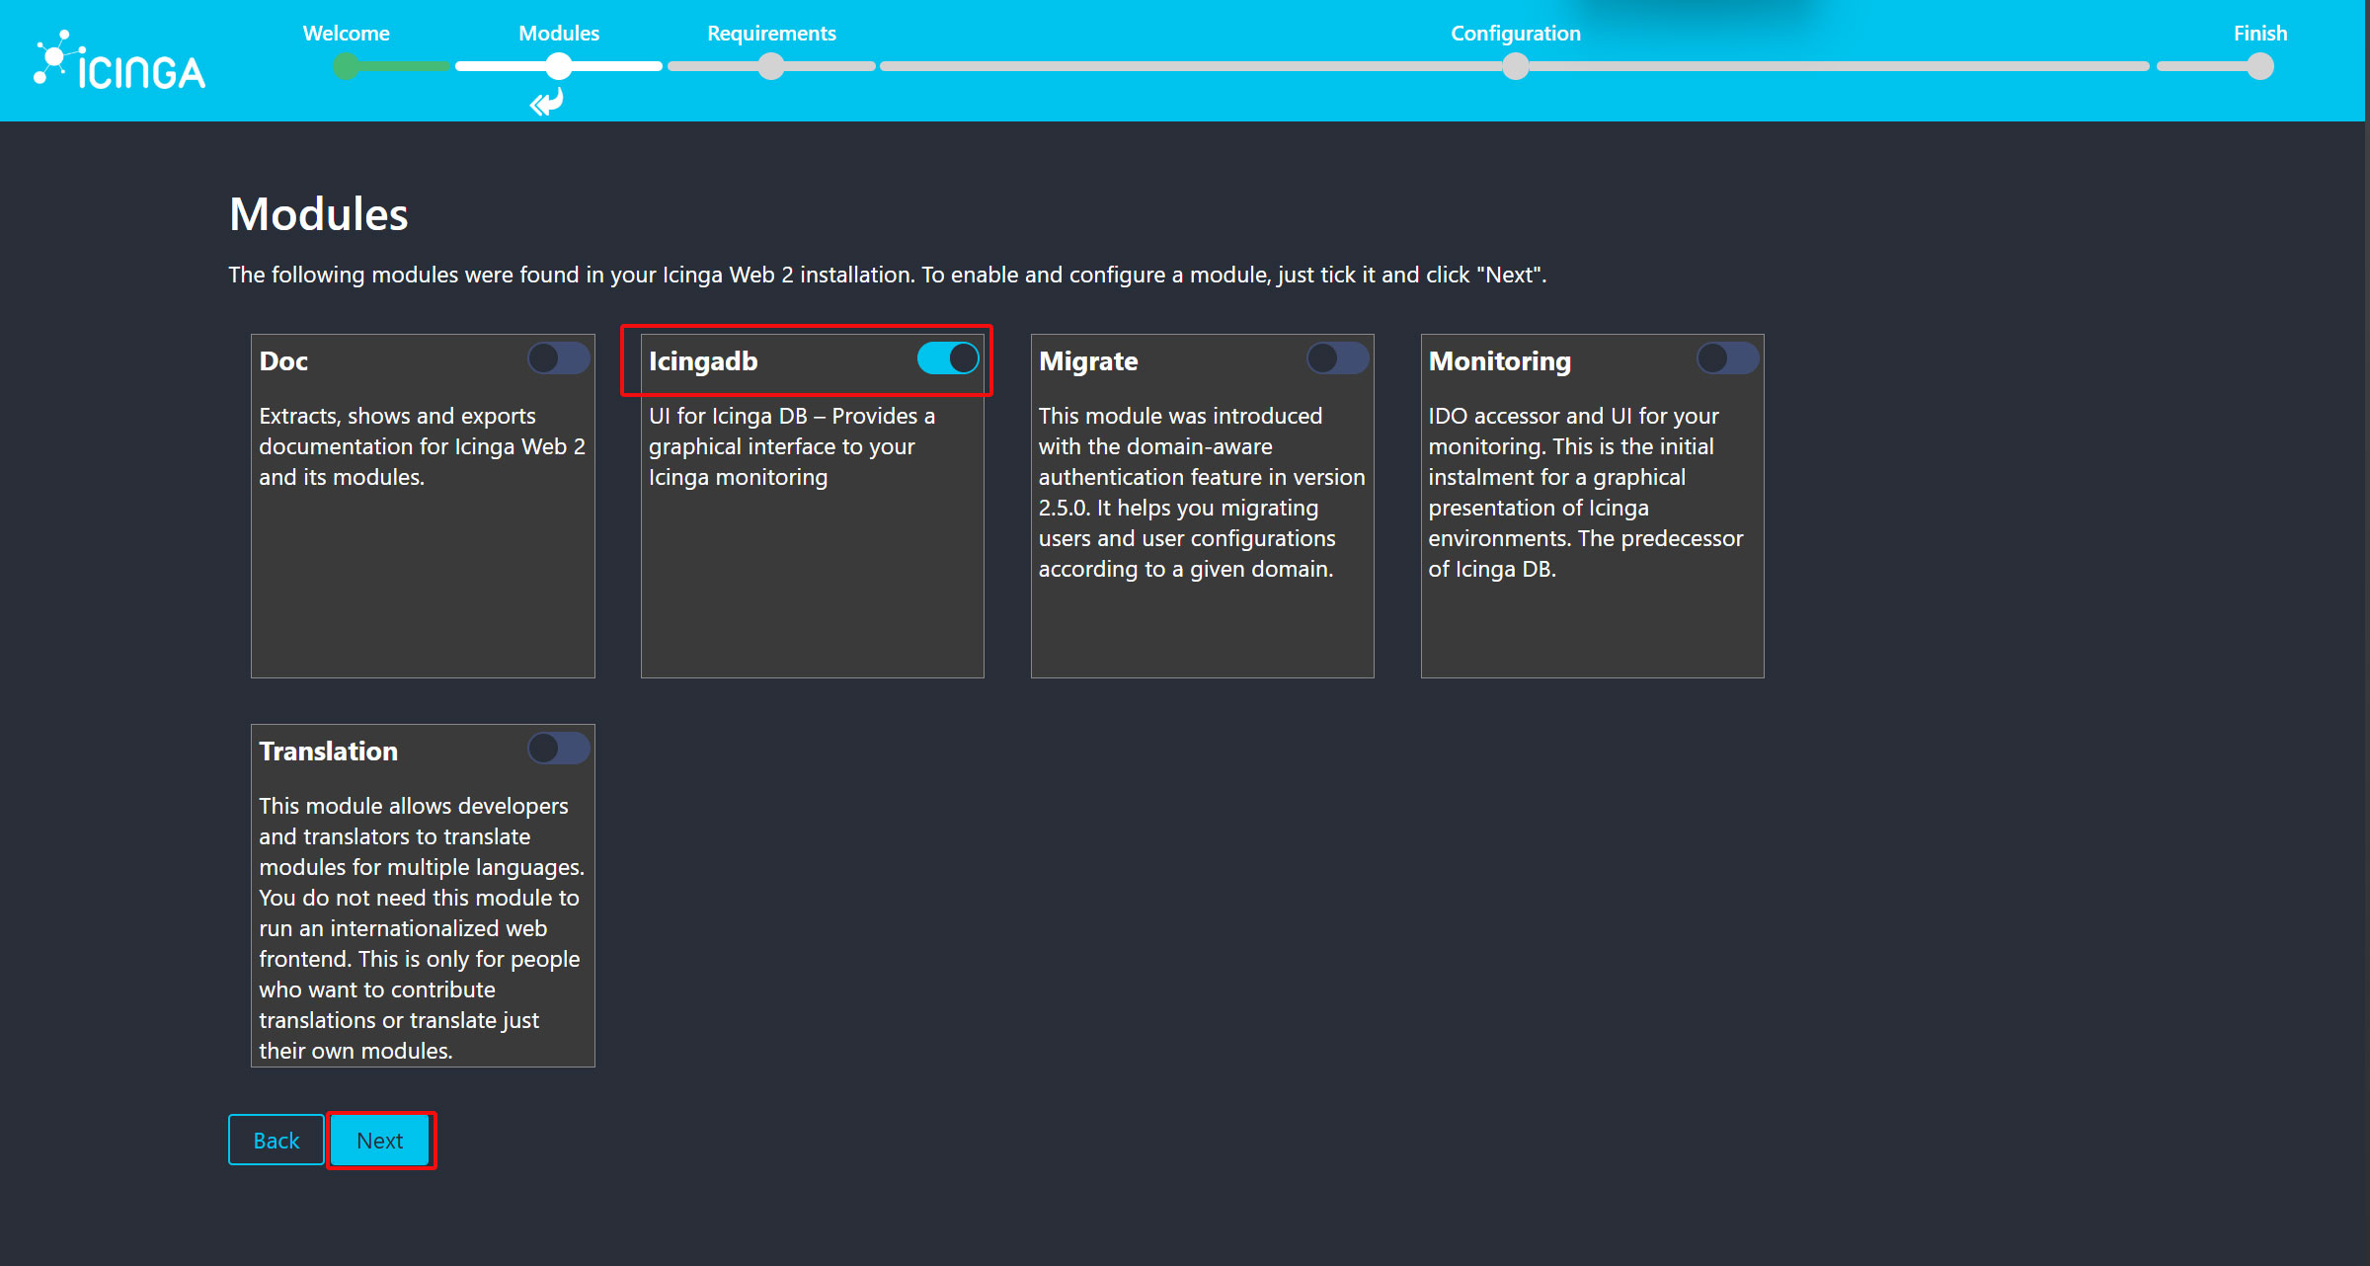Click the back arrow icon under Modules step
This screenshot has height=1266, width=2370.
[546, 102]
